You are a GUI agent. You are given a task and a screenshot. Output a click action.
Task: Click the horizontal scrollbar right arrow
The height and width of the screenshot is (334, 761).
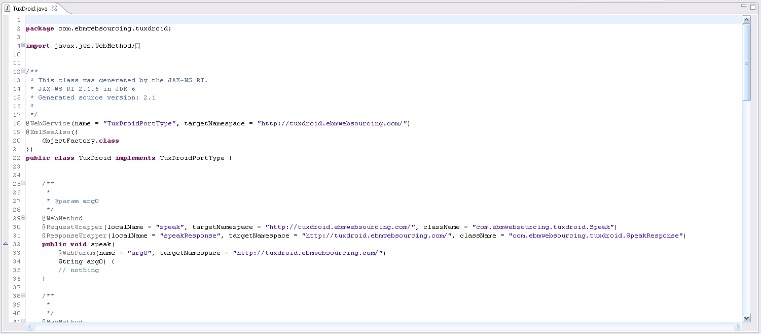click(x=737, y=326)
